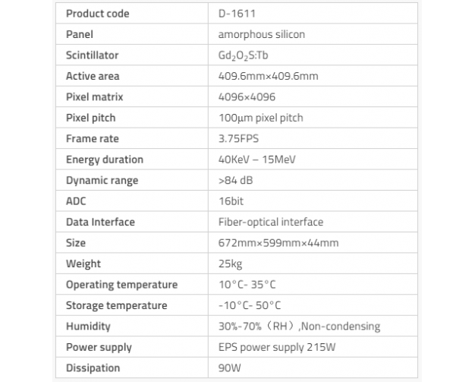Image resolution: width=475 pixels, height=382 pixels.
Task: Click the Operating temperature row label
Action: click(x=121, y=285)
